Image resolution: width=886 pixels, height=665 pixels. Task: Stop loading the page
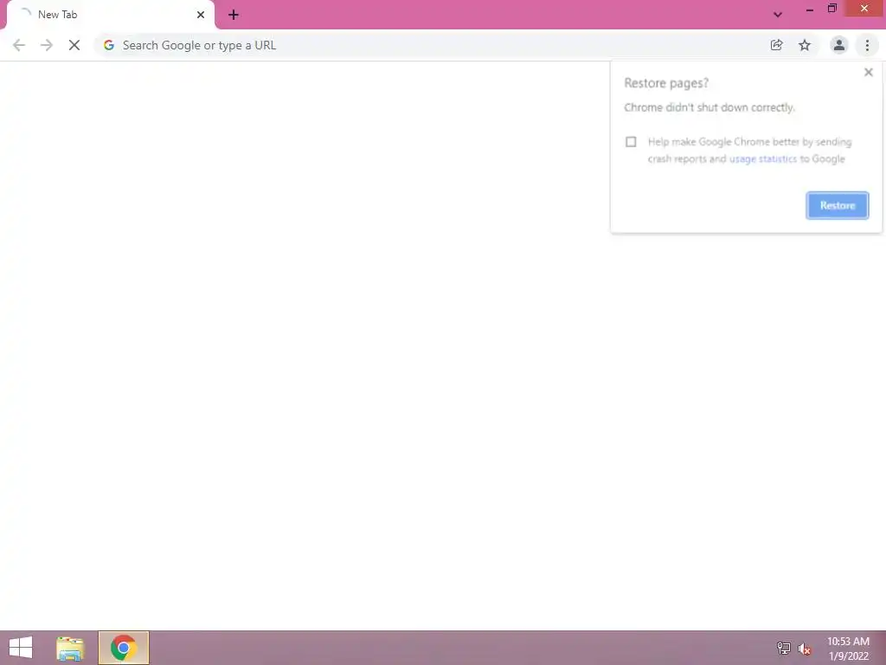(x=74, y=45)
